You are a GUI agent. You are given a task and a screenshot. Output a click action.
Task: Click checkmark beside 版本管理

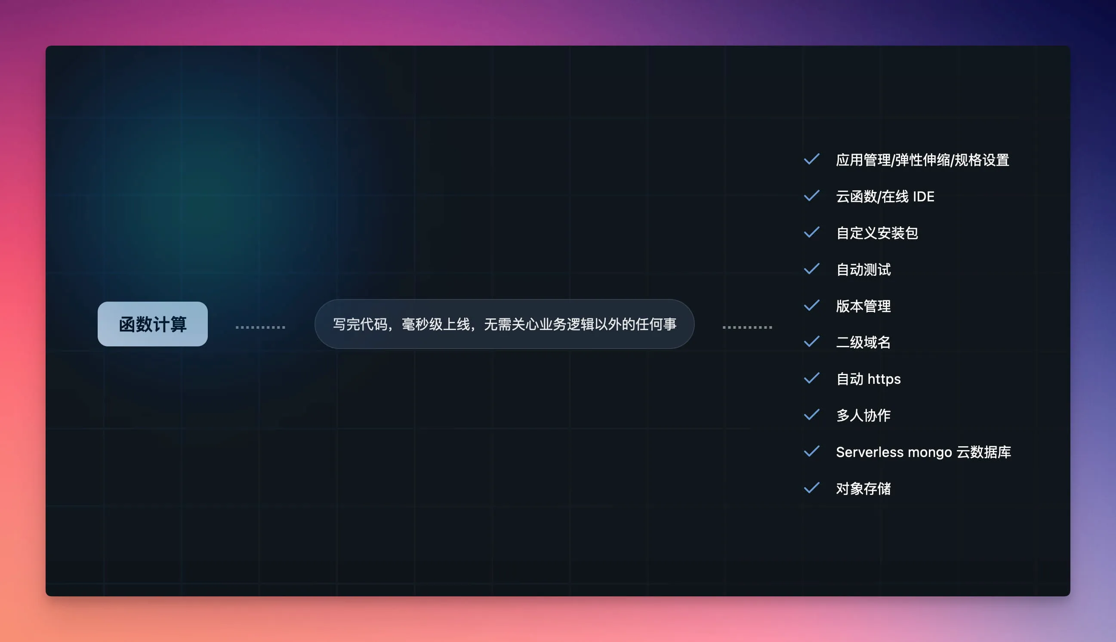(811, 306)
